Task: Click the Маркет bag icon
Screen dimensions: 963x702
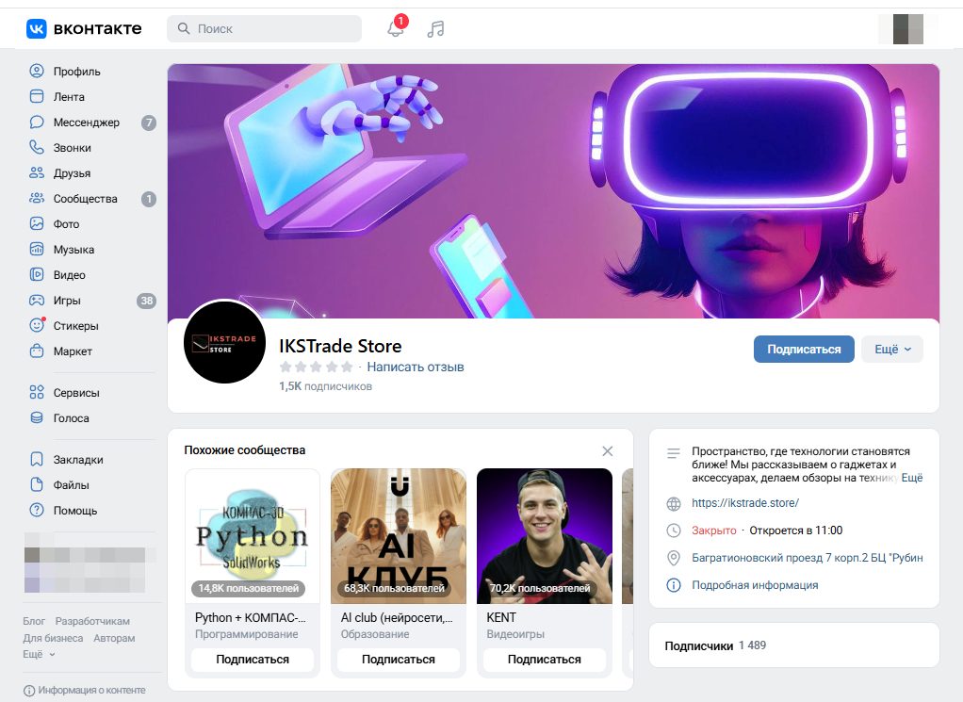Action: click(37, 351)
